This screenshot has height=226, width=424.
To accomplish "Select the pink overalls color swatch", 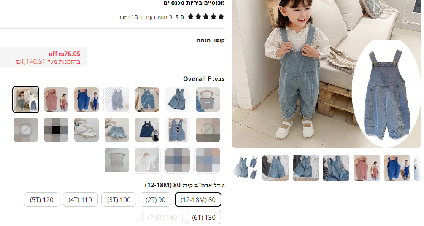I will pyautogui.click(x=56, y=100).
